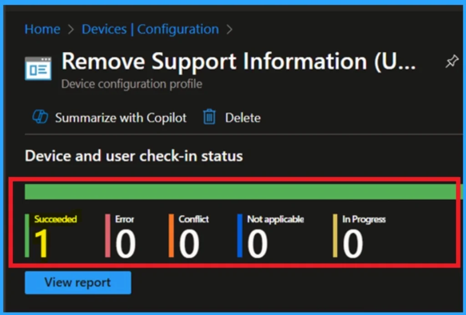
Task: Select the Delete action
Action: 243,117
